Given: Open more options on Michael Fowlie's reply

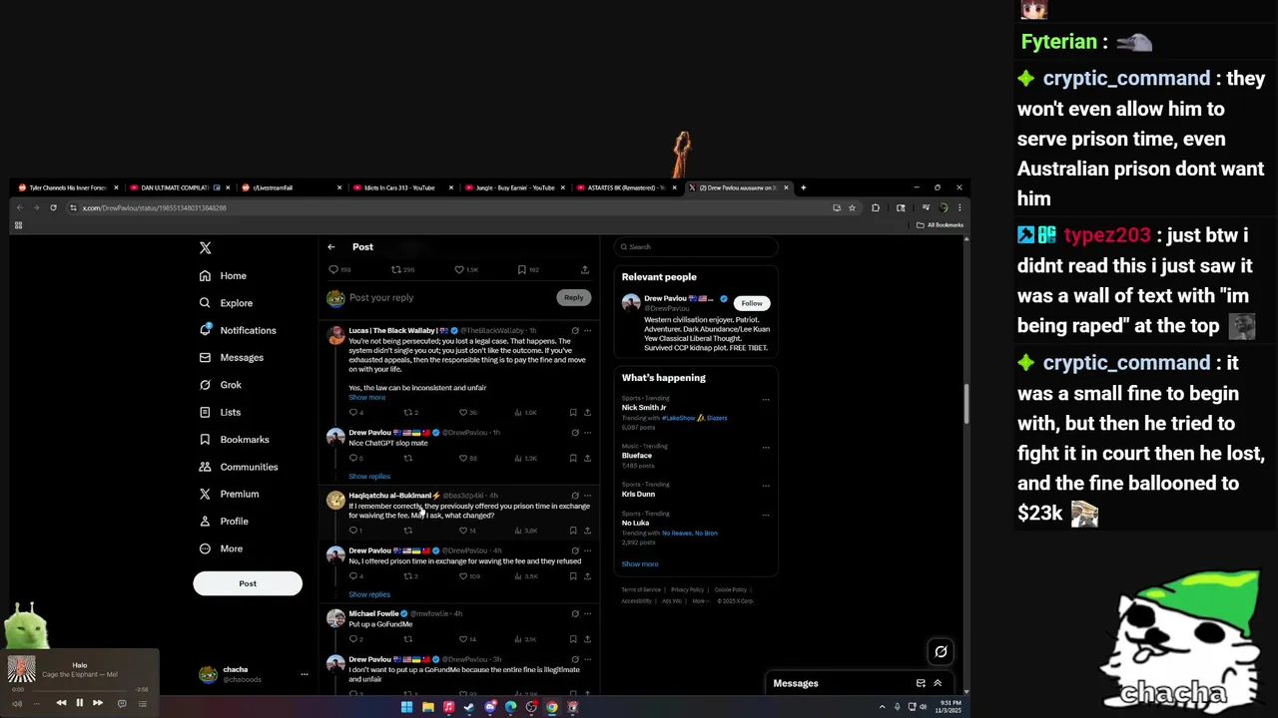Looking at the screenshot, I should click(587, 613).
